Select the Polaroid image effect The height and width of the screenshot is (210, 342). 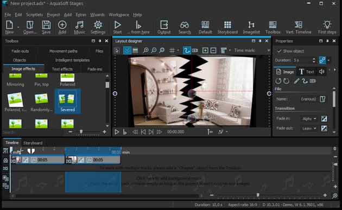click(67, 80)
